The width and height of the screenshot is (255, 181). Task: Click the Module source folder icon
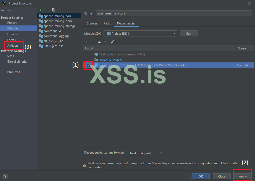click(96, 60)
